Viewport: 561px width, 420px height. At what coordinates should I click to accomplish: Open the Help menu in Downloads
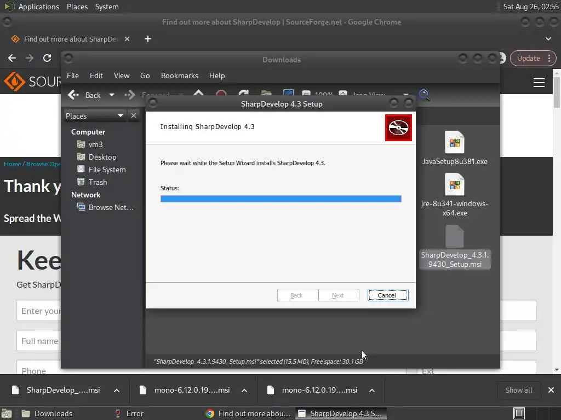[217, 75]
